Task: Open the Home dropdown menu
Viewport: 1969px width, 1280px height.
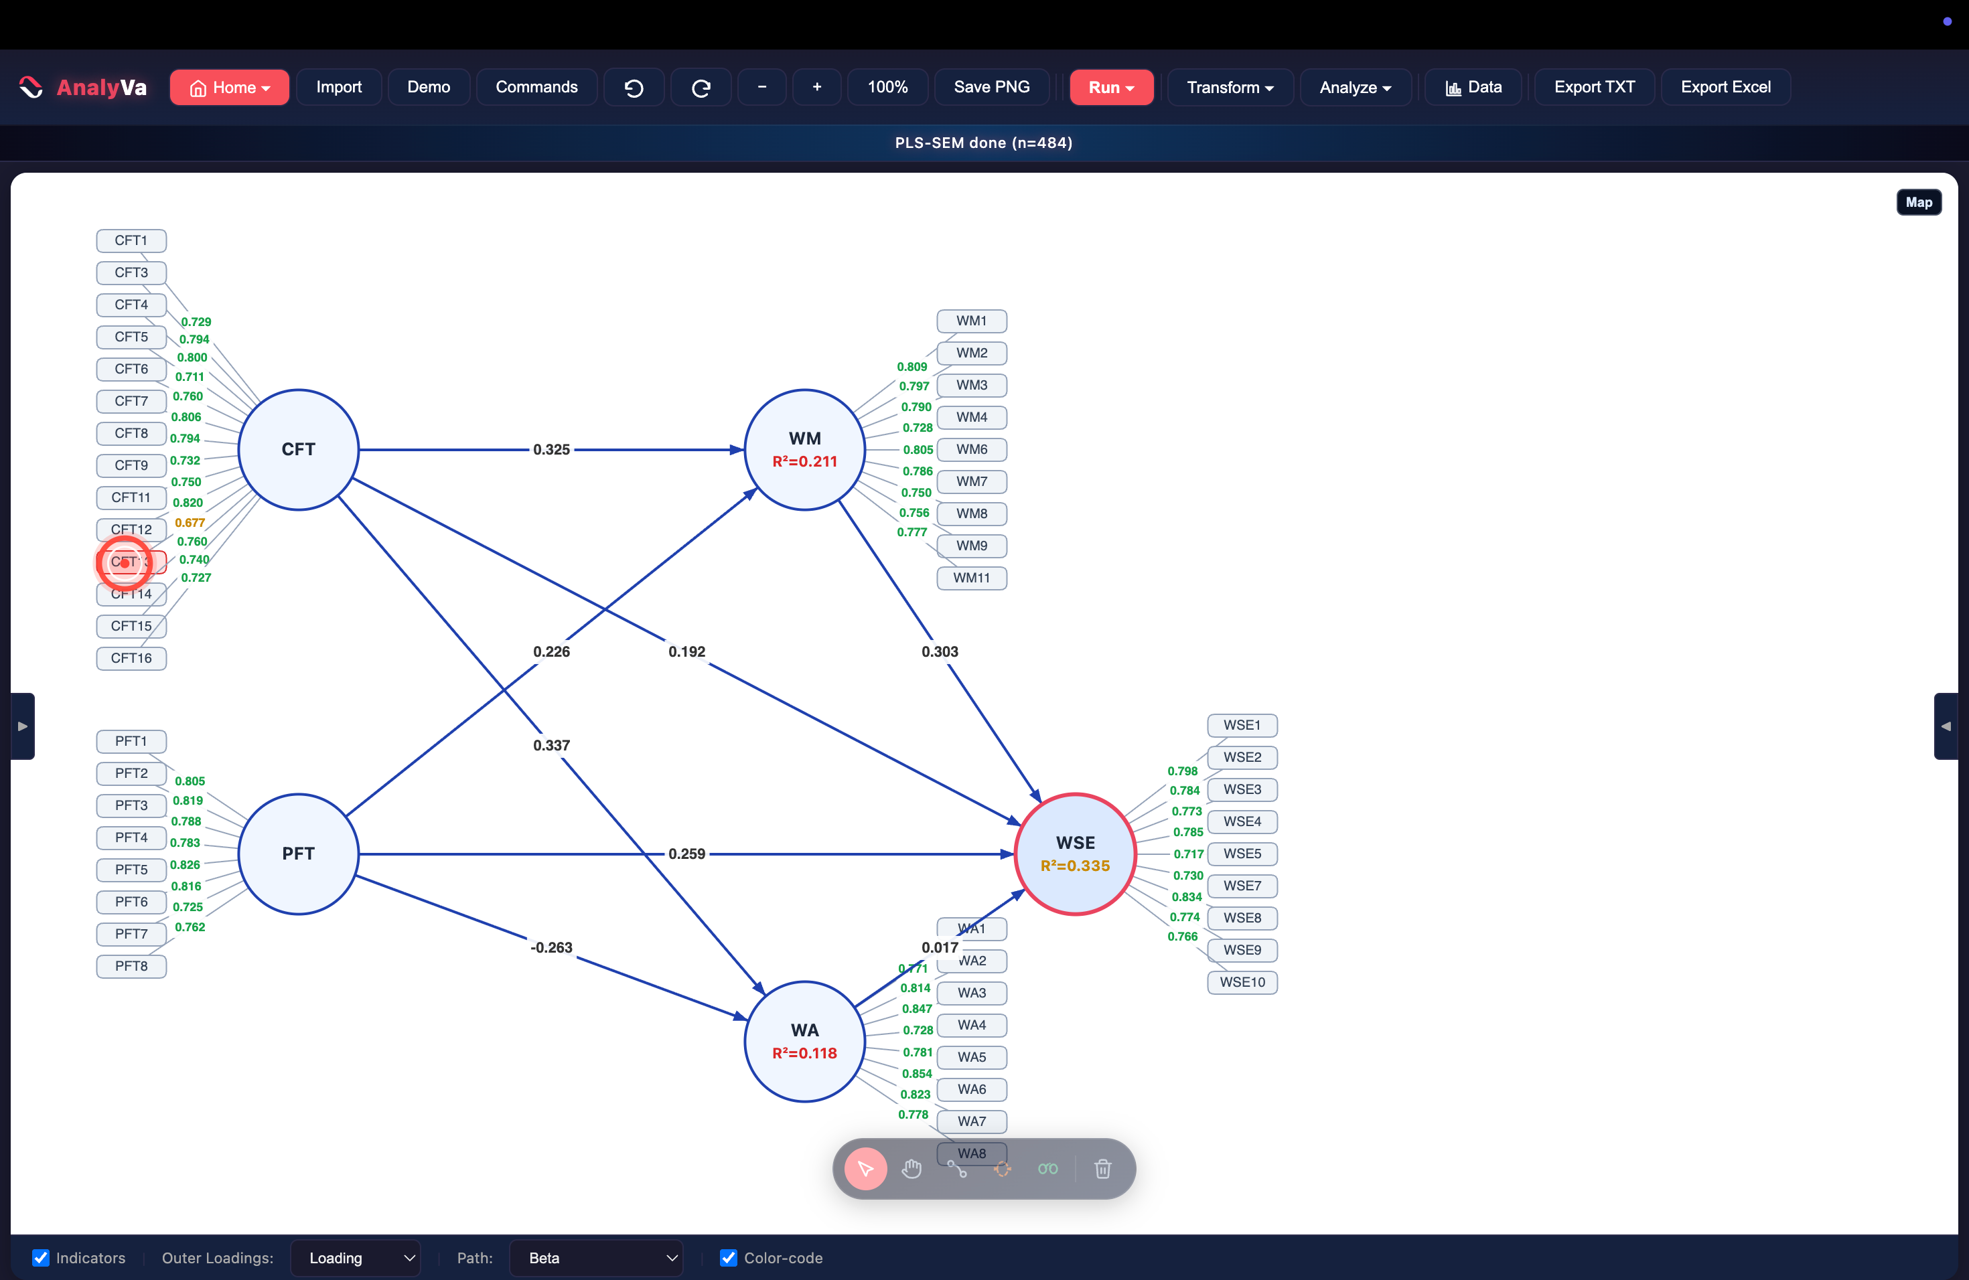Action: point(229,87)
